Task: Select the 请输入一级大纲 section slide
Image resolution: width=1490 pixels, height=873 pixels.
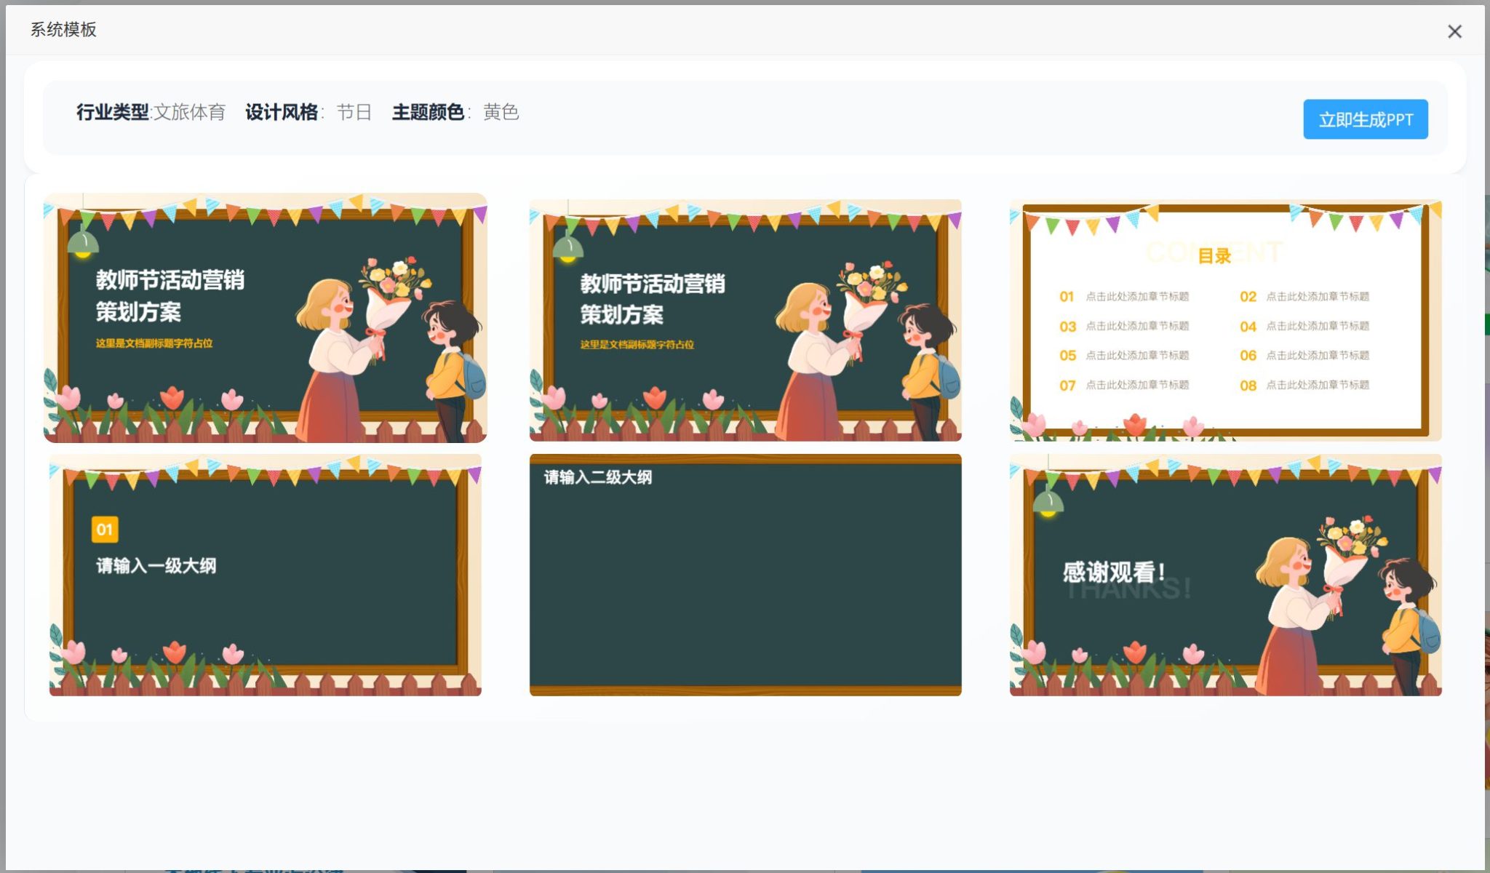Action: [x=264, y=575]
